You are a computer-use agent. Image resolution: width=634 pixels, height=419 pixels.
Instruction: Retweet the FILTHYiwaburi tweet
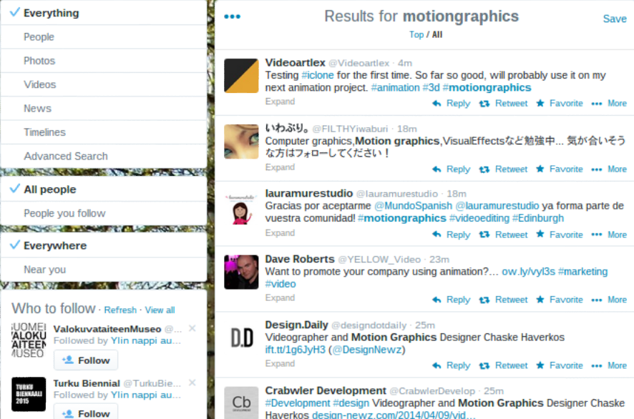coord(503,169)
